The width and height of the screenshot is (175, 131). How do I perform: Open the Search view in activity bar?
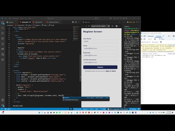point(2,28)
